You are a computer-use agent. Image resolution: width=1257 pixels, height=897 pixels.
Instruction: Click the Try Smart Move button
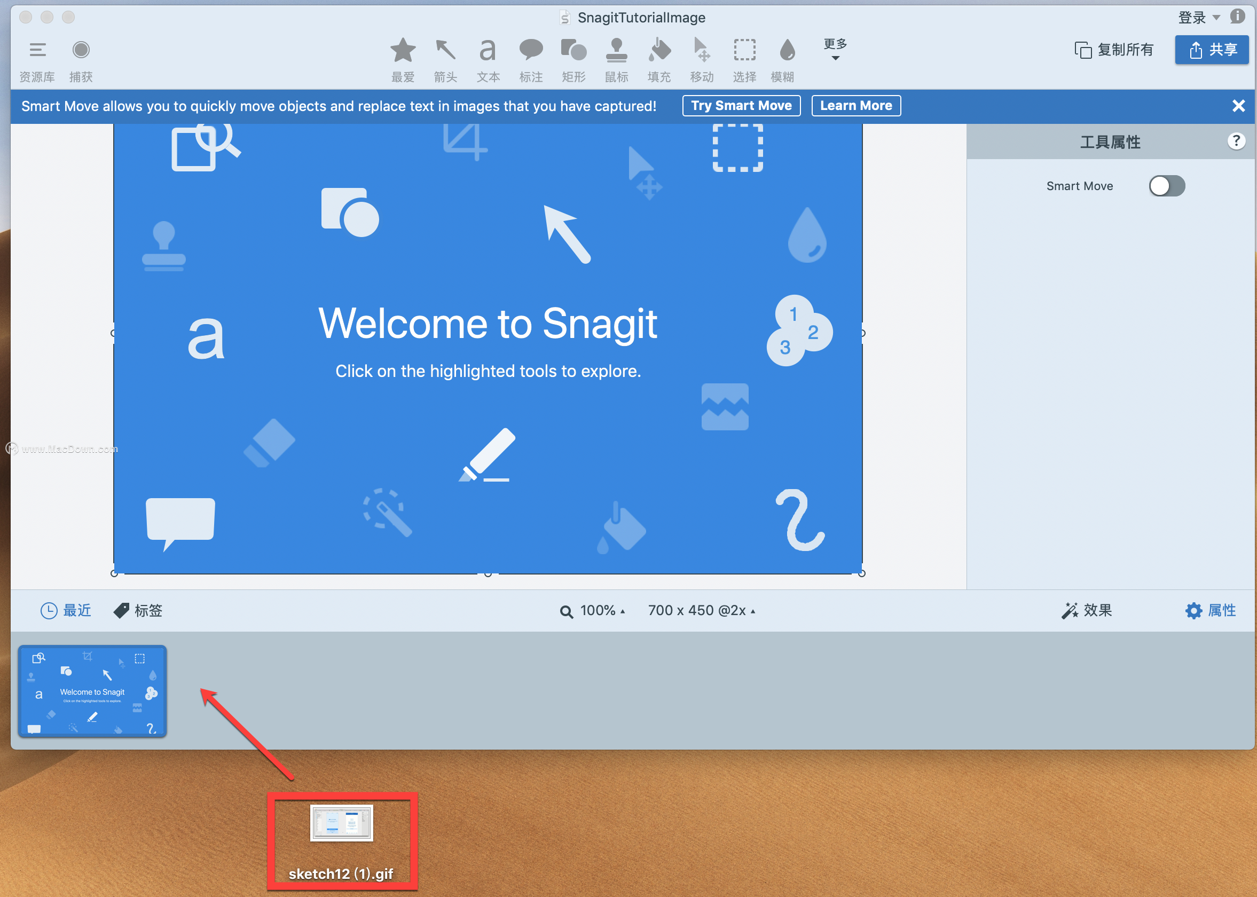(741, 106)
